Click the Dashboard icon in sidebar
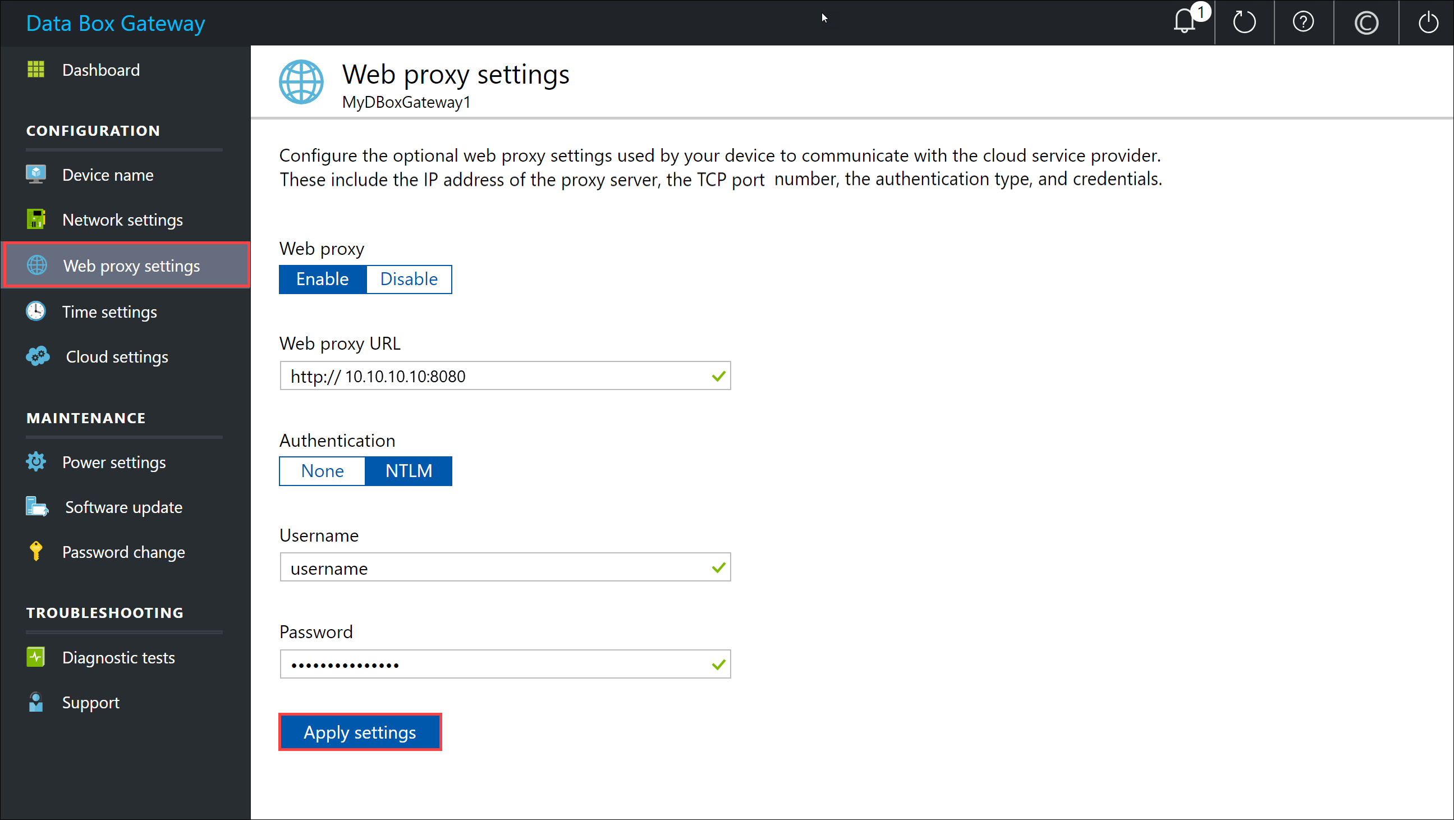 [x=35, y=69]
